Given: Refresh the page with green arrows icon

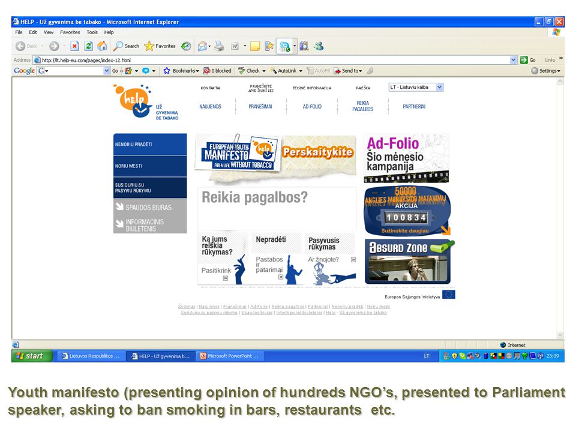Looking at the screenshot, I should point(89,46).
